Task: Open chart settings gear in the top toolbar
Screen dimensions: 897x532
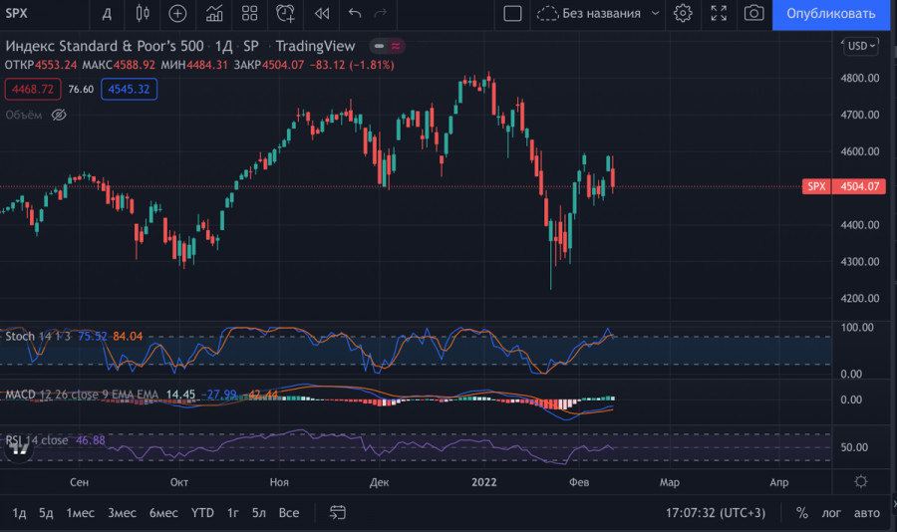Action: tap(683, 13)
